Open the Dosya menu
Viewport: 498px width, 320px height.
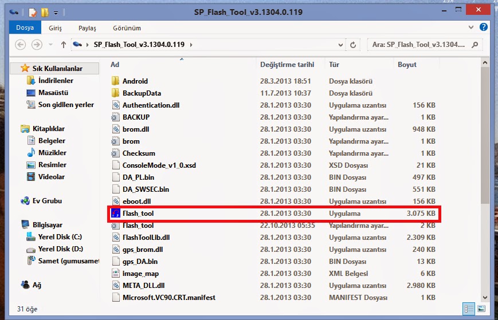[25, 27]
